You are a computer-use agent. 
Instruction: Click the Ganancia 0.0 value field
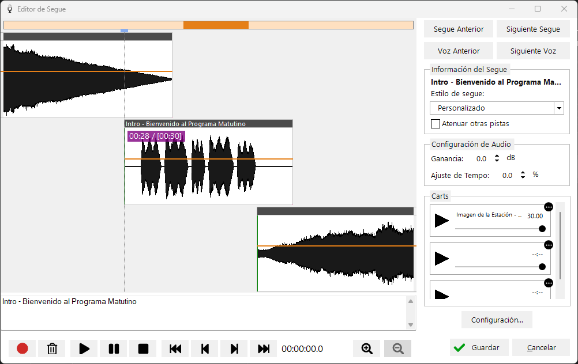481,158
